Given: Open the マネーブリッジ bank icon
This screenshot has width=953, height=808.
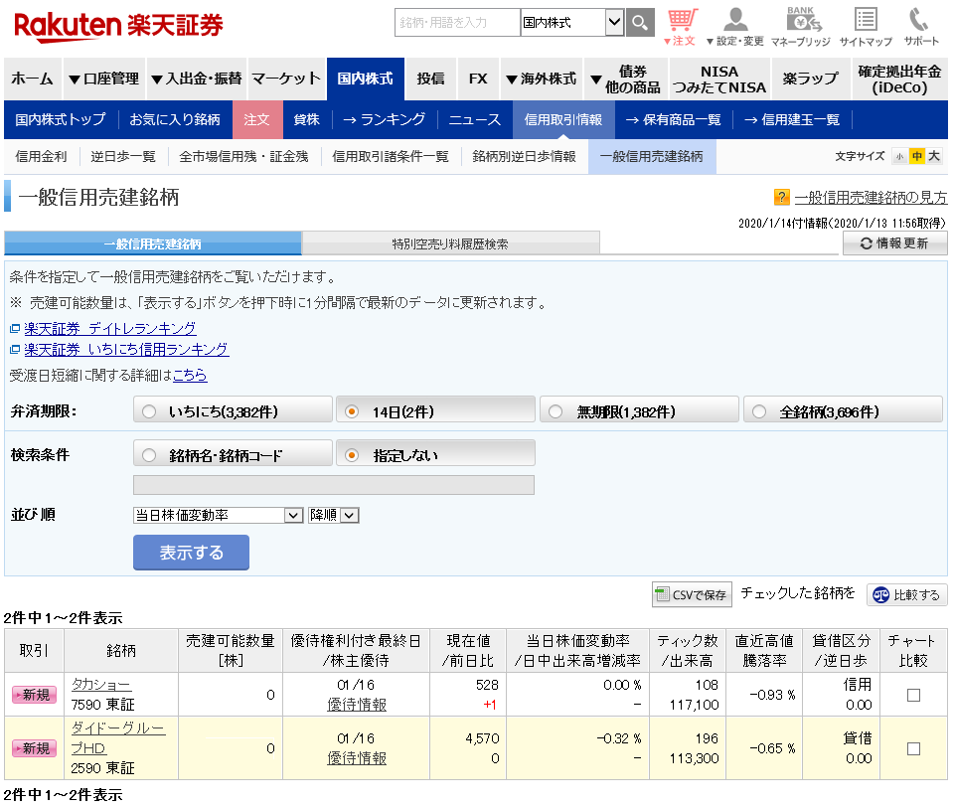Looking at the screenshot, I should (801, 28).
